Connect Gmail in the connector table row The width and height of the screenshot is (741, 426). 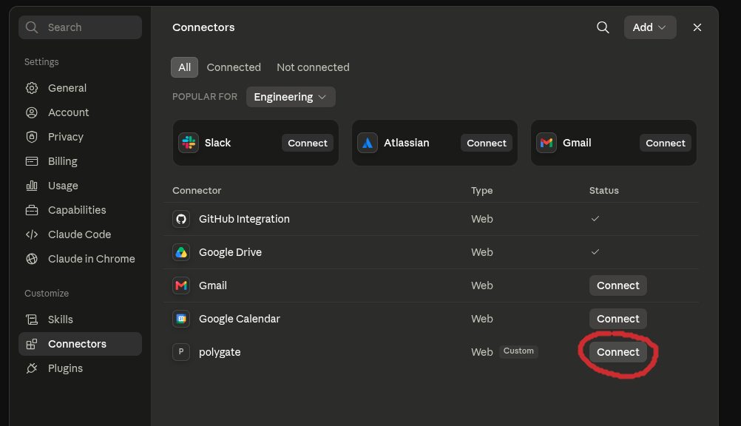pyautogui.click(x=617, y=285)
